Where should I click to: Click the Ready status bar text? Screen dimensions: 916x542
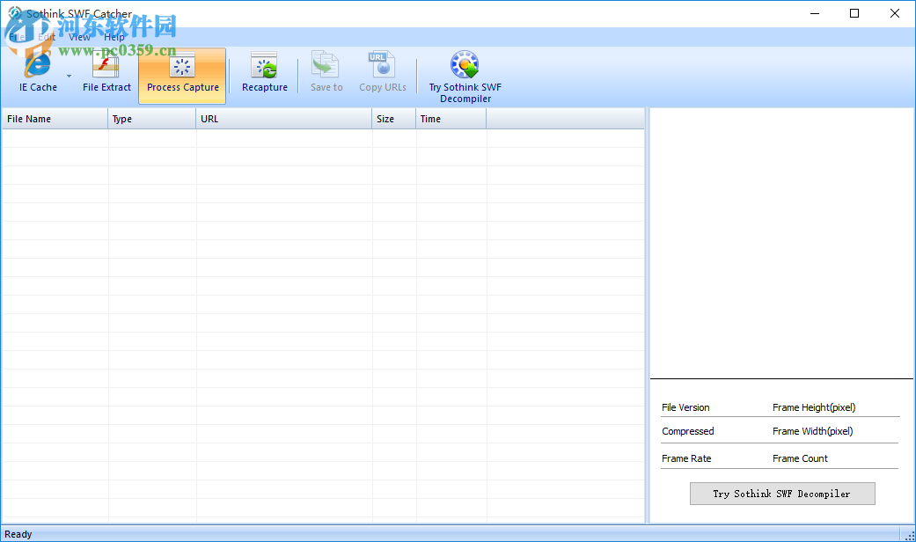(x=18, y=533)
